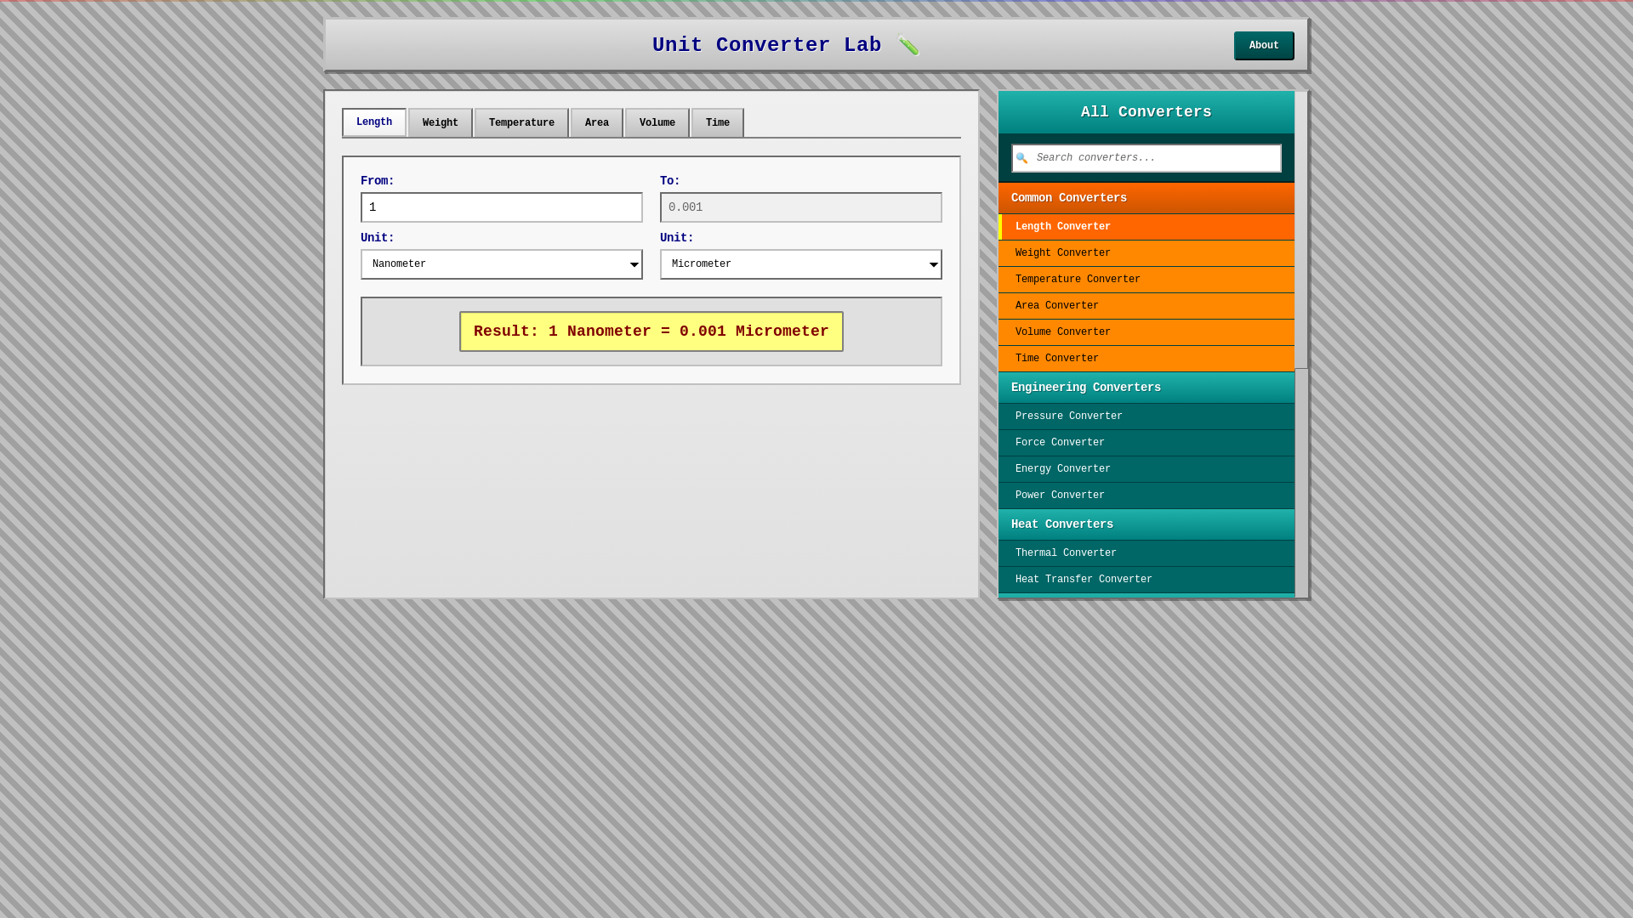The height and width of the screenshot is (918, 1633).
Task: Open the About page
Action: (x=1264, y=46)
